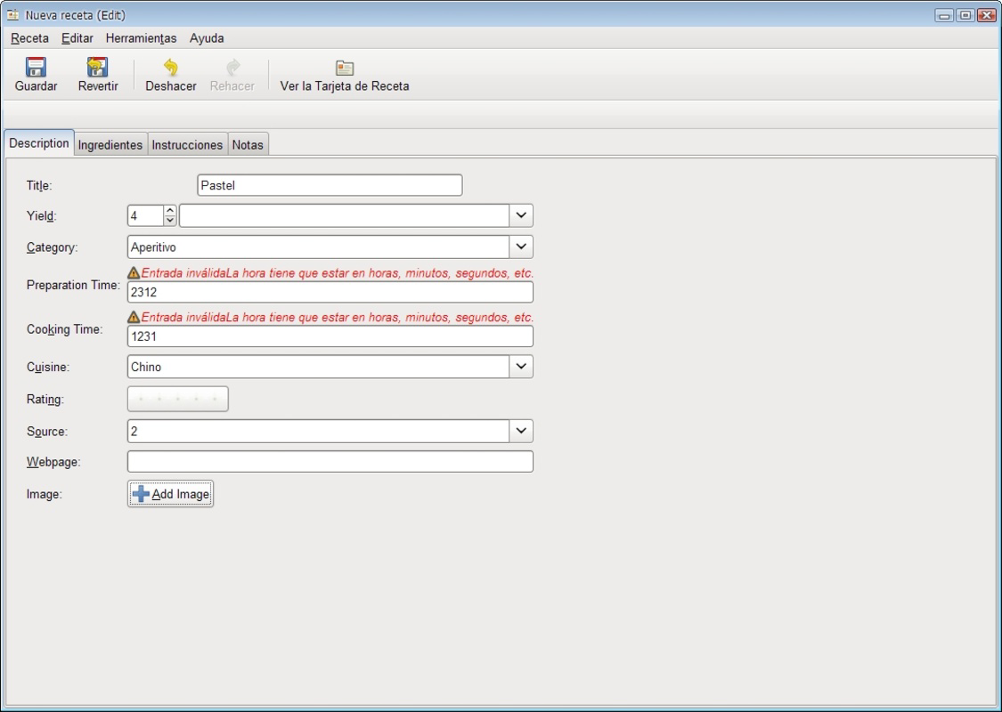Viewport: 1002px width, 712px height.
Task: Click the Cooking Time label
Action: (64, 329)
